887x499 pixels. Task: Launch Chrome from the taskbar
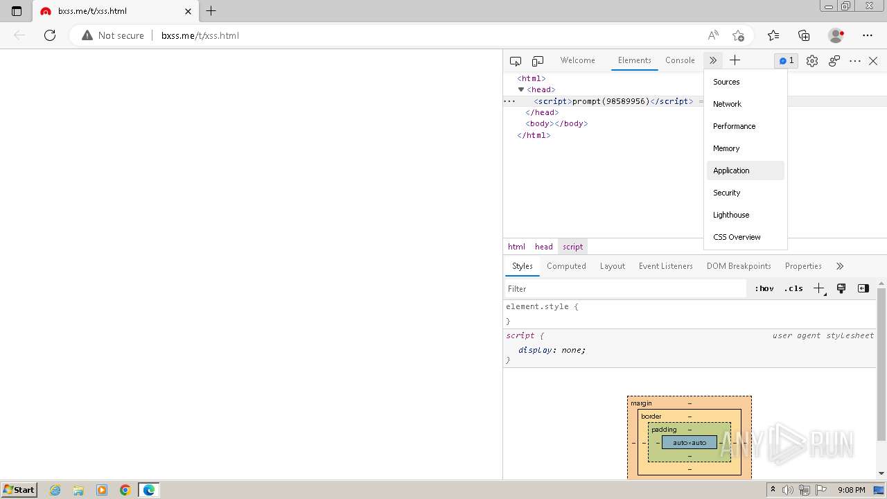(x=125, y=490)
